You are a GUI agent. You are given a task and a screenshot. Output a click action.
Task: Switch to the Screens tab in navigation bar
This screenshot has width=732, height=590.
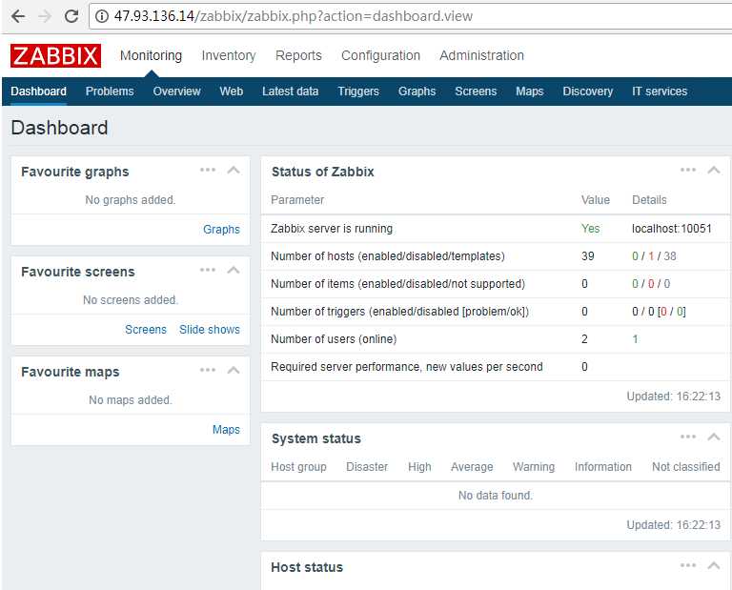click(476, 92)
